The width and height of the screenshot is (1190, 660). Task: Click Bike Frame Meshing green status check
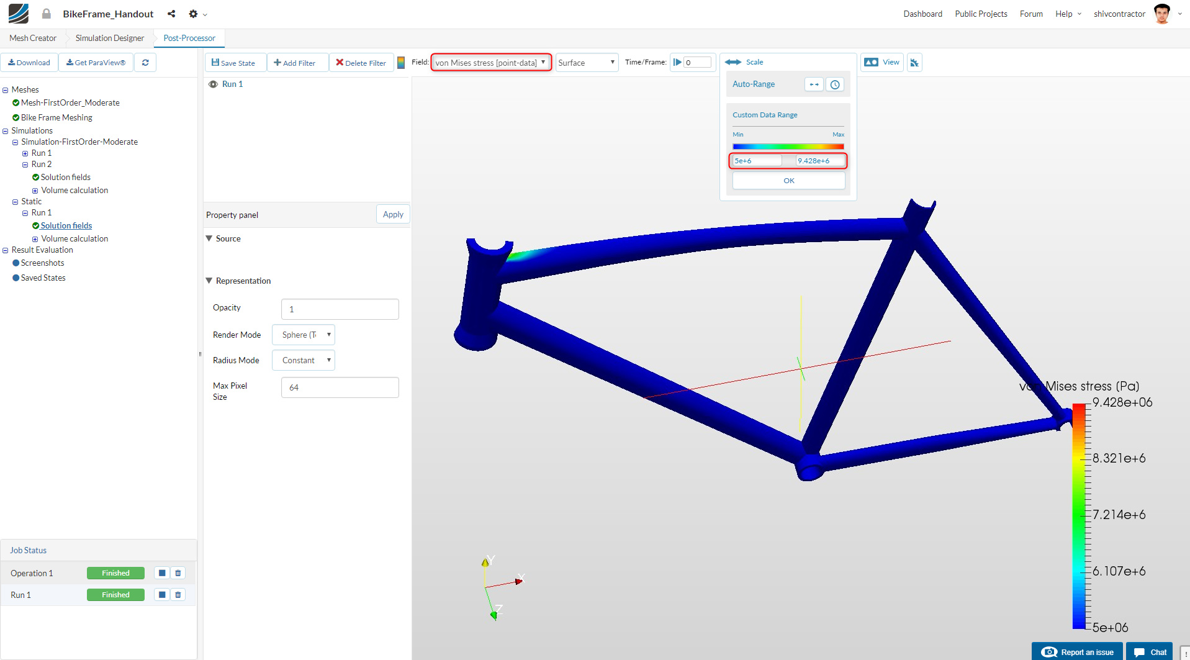click(16, 118)
